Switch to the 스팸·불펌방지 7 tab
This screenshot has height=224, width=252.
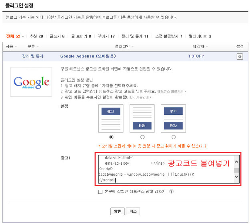tap(169, 36)
